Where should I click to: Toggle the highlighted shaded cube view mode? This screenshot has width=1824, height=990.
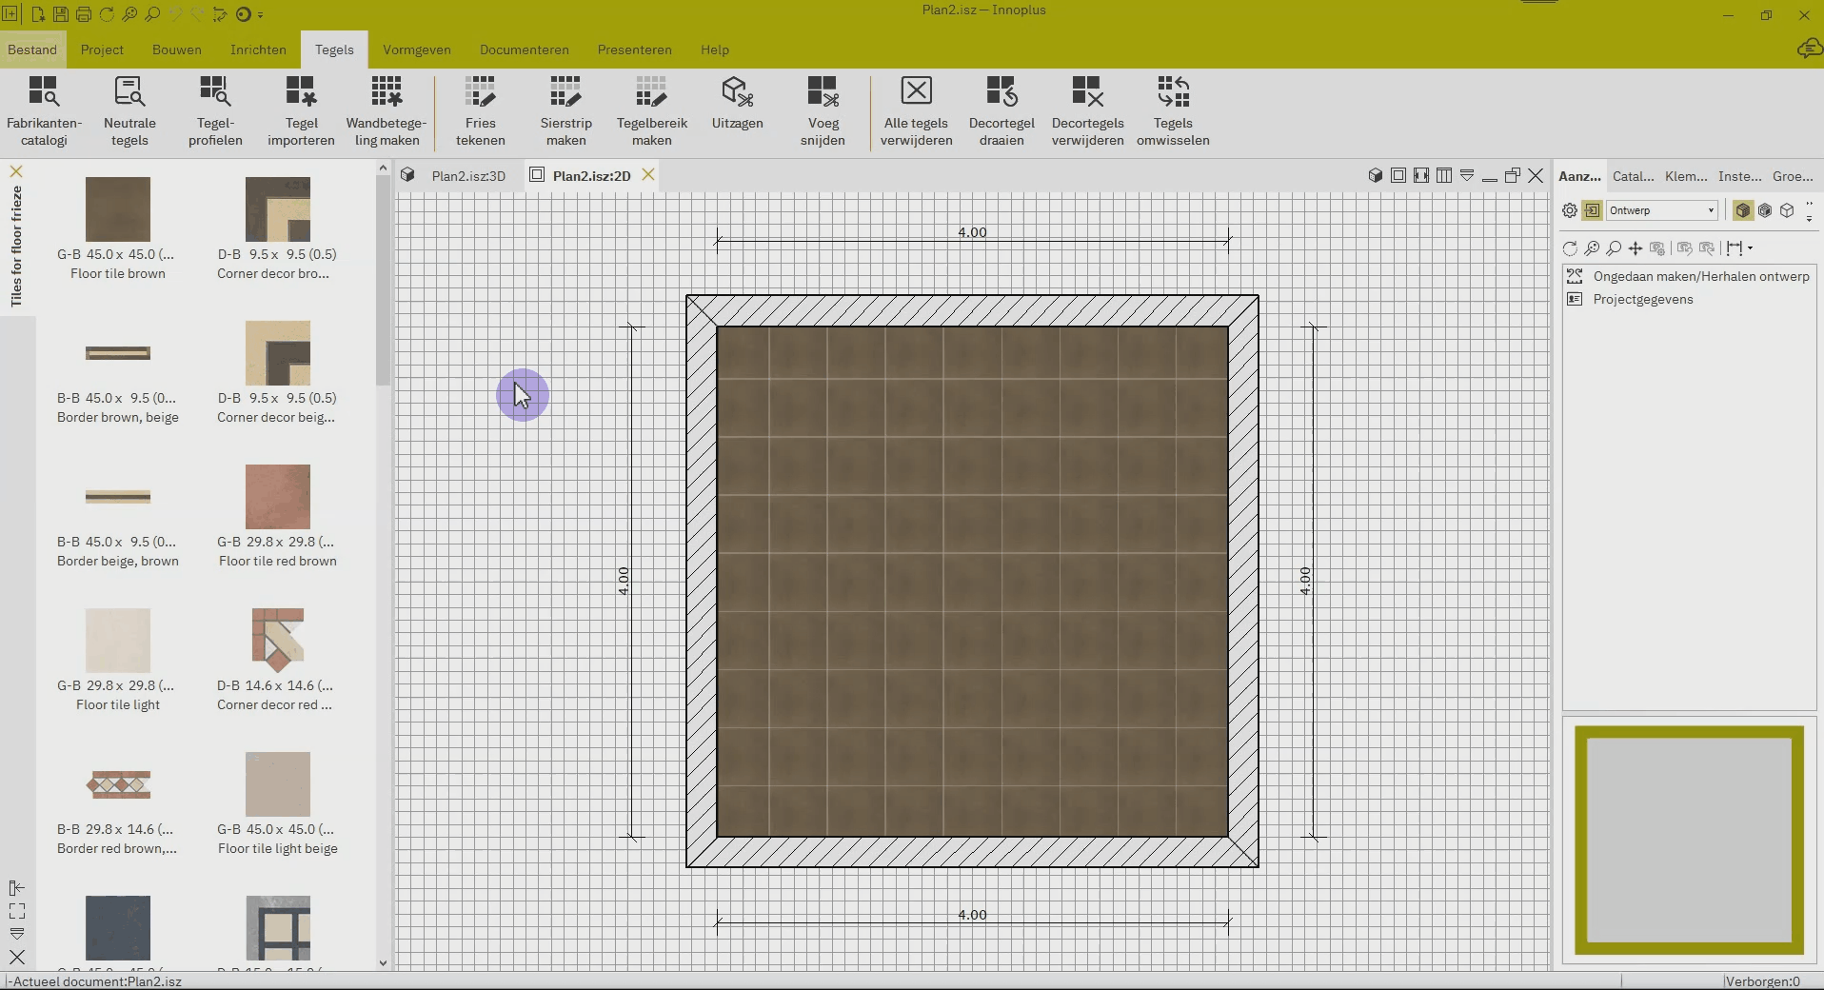click(x=1743, y=210)
